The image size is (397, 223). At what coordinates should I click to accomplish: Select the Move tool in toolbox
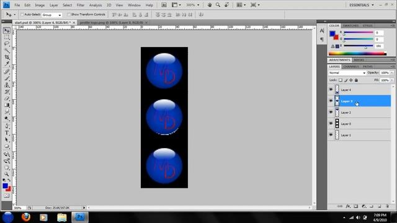[7, 30]
